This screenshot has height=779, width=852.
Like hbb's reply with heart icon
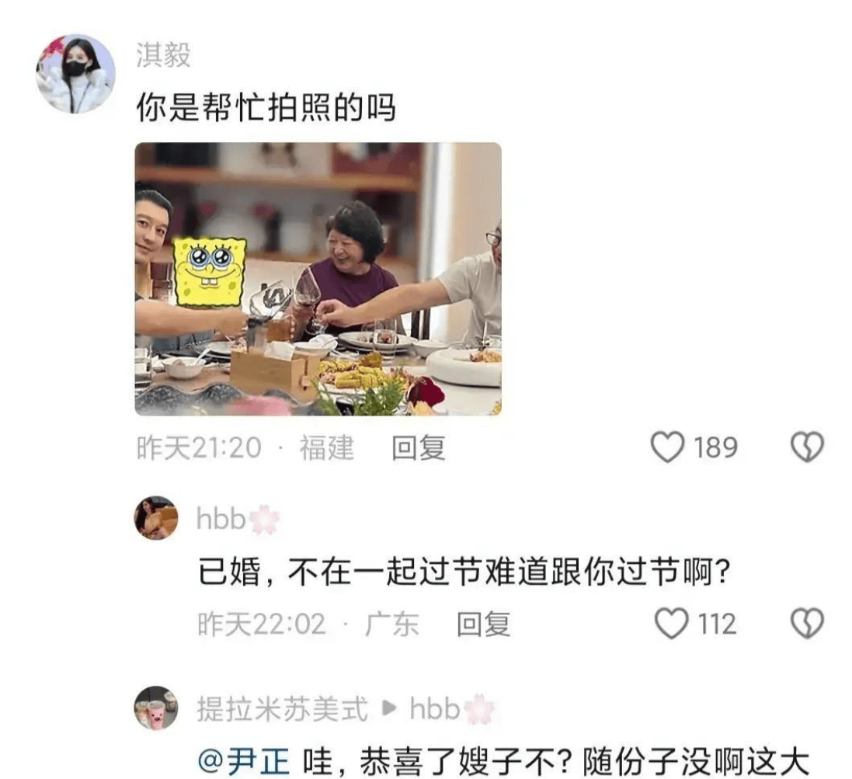(672, 623)
